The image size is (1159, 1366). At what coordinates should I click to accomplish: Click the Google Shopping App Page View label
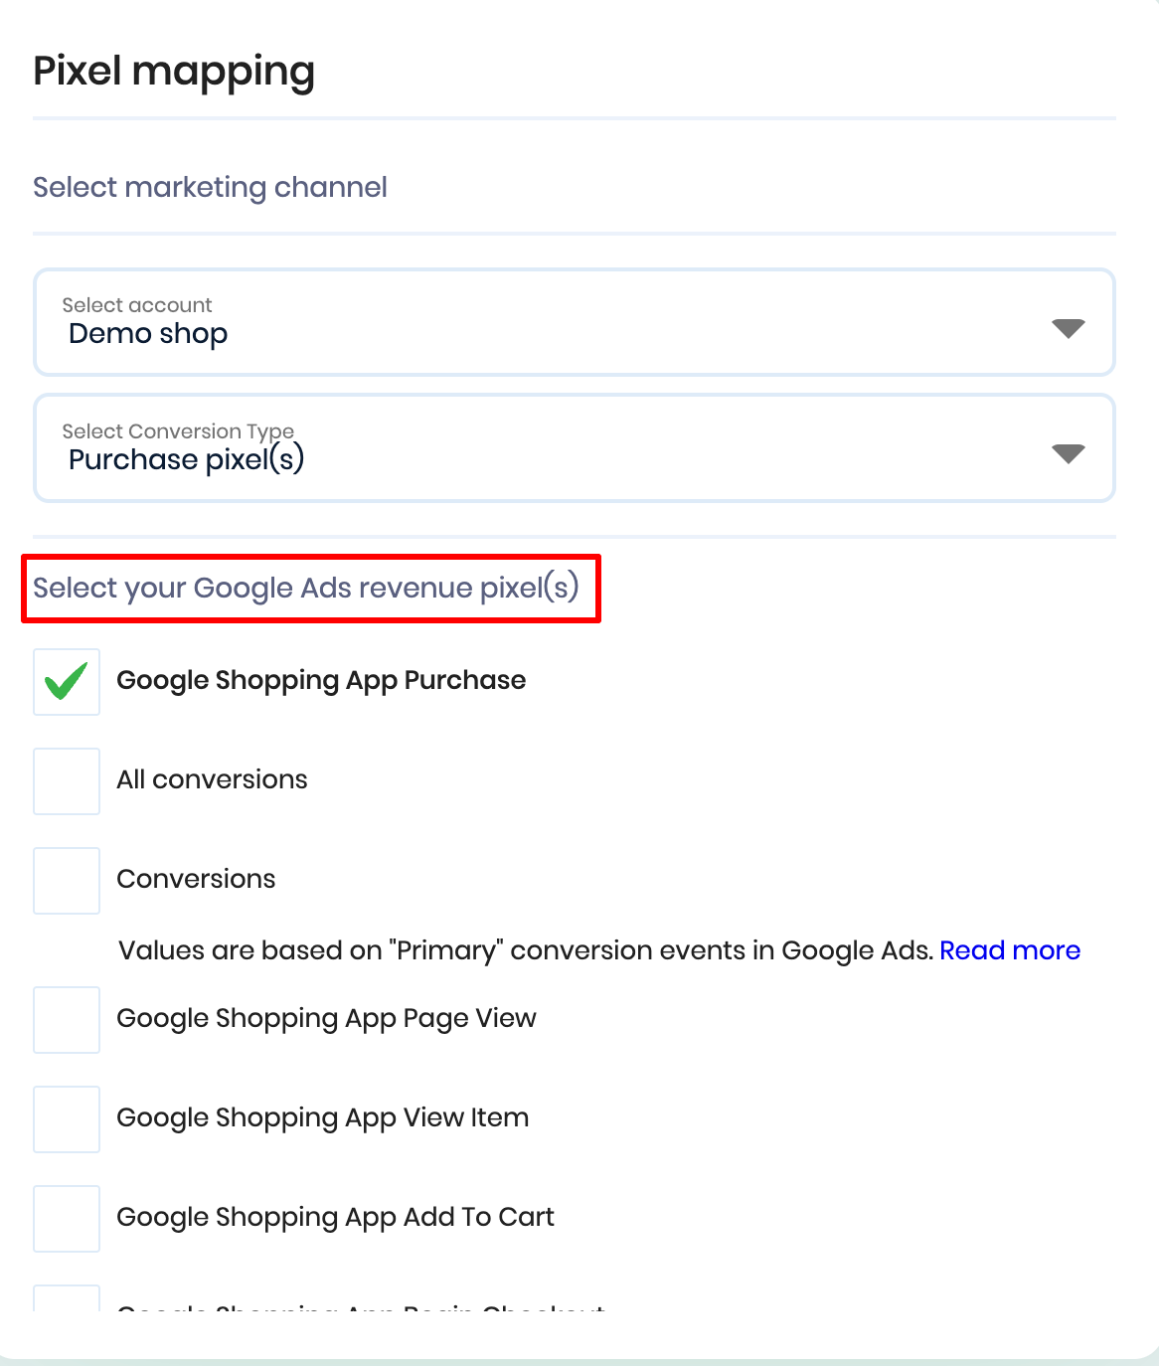pos(326,1018)
